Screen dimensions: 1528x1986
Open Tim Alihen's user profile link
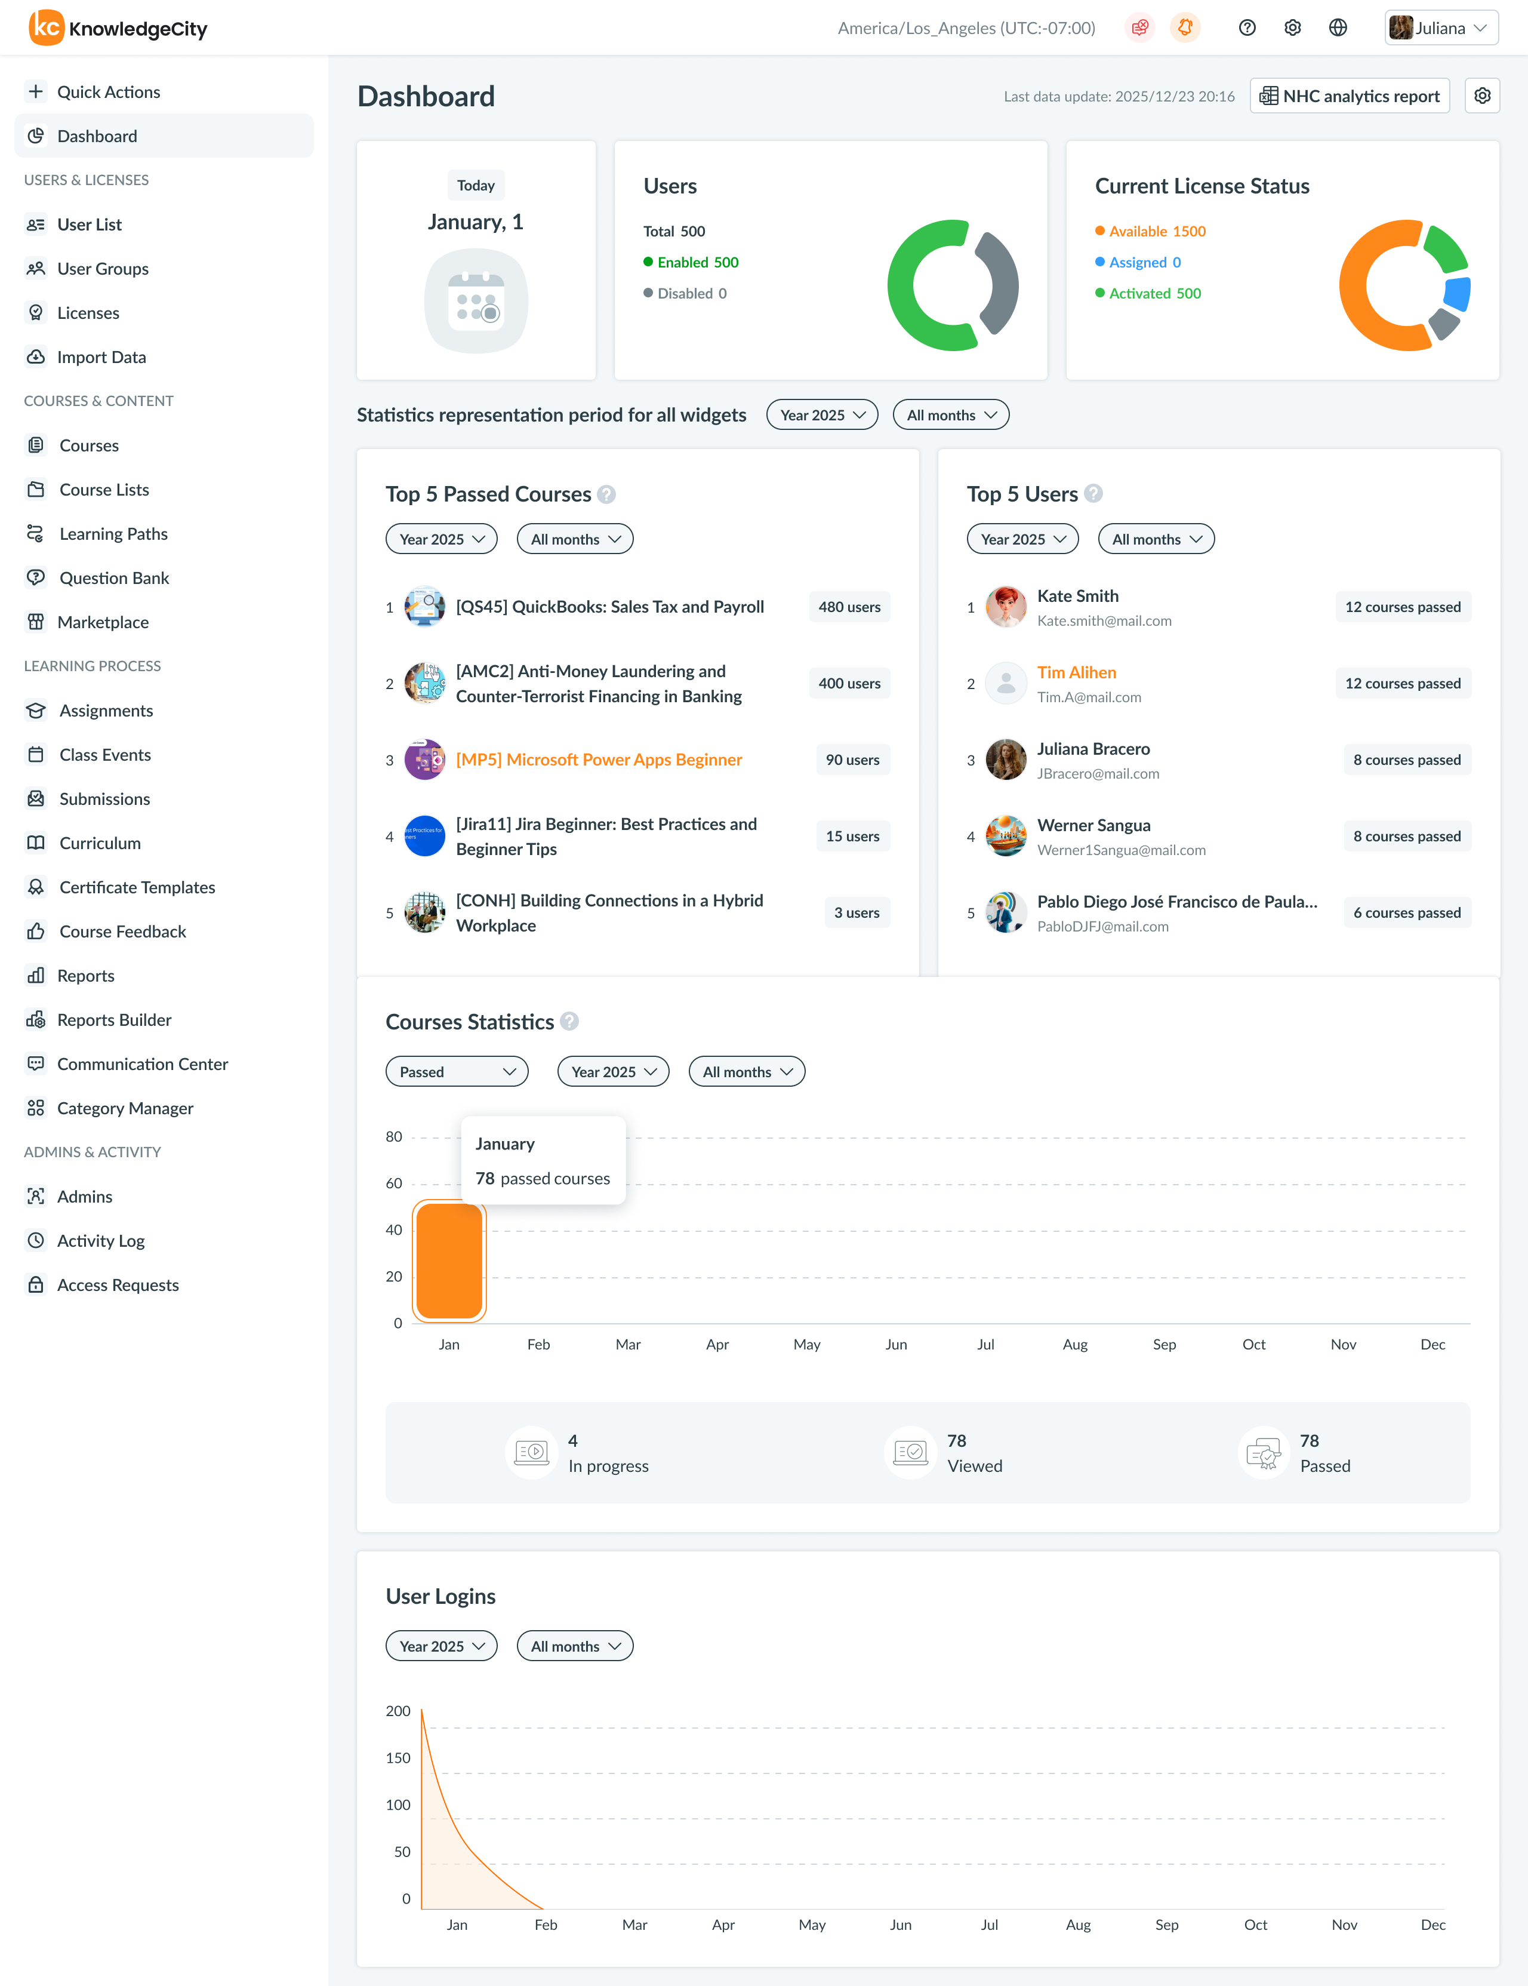tap(1076, 672)
